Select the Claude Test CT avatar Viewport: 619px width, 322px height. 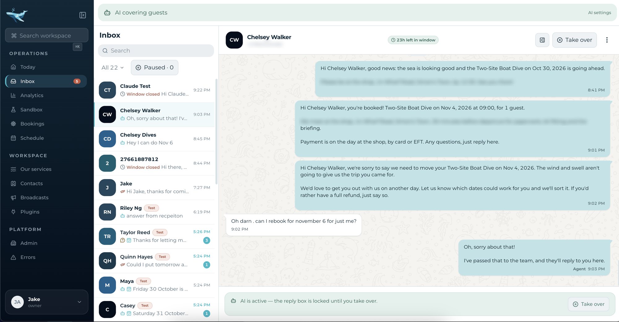107,90
